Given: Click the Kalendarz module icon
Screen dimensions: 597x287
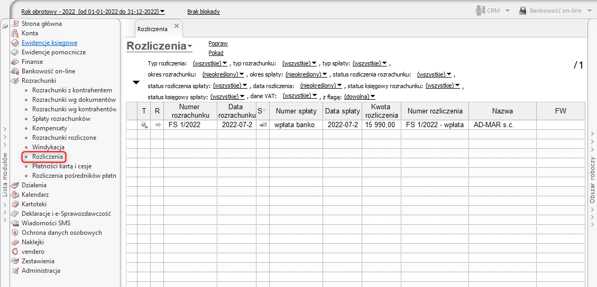Looking at the screenshot, I should pyautogui.click(x=15, y=194).
